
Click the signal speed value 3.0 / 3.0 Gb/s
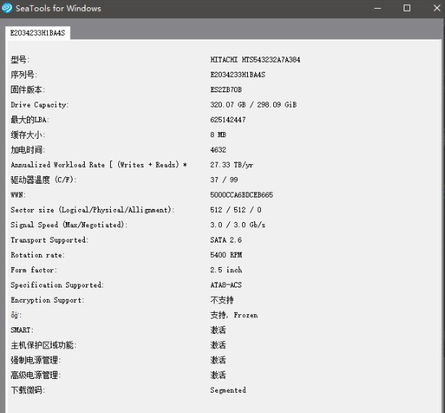tap(238, 225)
